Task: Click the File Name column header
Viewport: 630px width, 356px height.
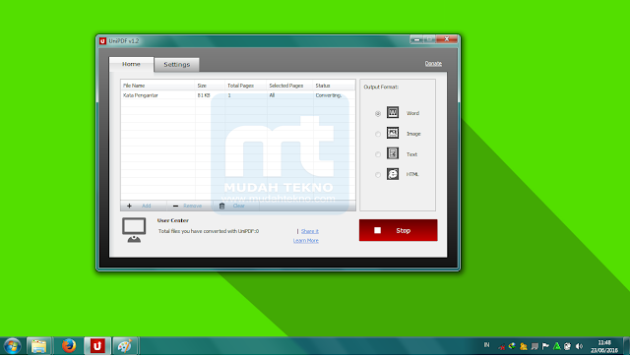Action: (157, 86)
